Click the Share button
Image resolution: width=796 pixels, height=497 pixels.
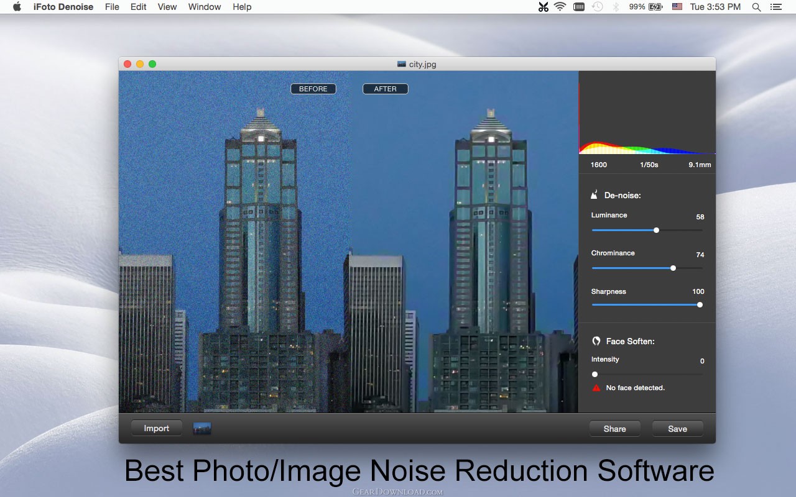click(615, 428)
